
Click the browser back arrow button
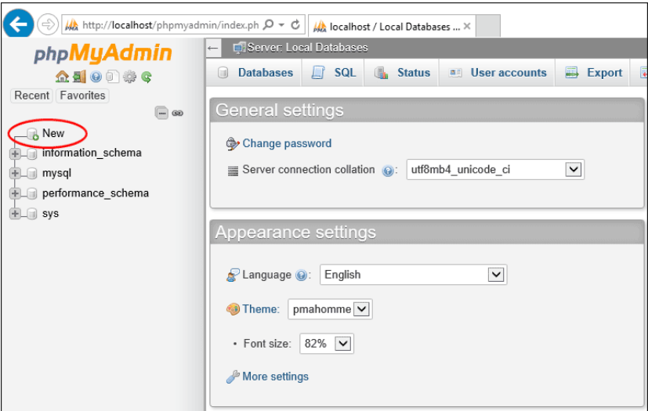click(x=18, y=24)
